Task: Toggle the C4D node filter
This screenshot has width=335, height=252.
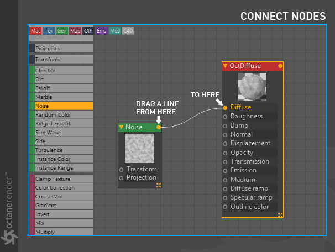Action: coord(128,31)
